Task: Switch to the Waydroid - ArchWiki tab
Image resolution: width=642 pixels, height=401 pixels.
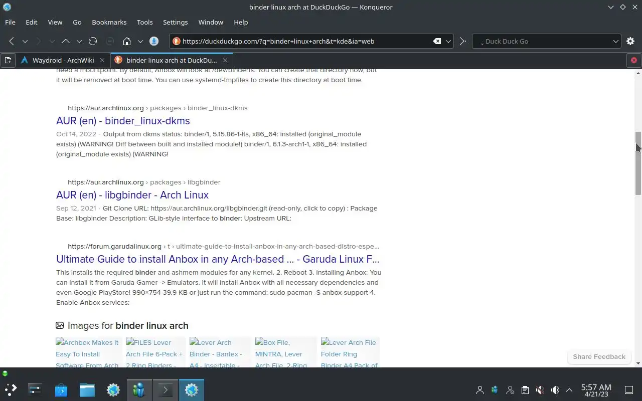Action: tap(63, 60)
